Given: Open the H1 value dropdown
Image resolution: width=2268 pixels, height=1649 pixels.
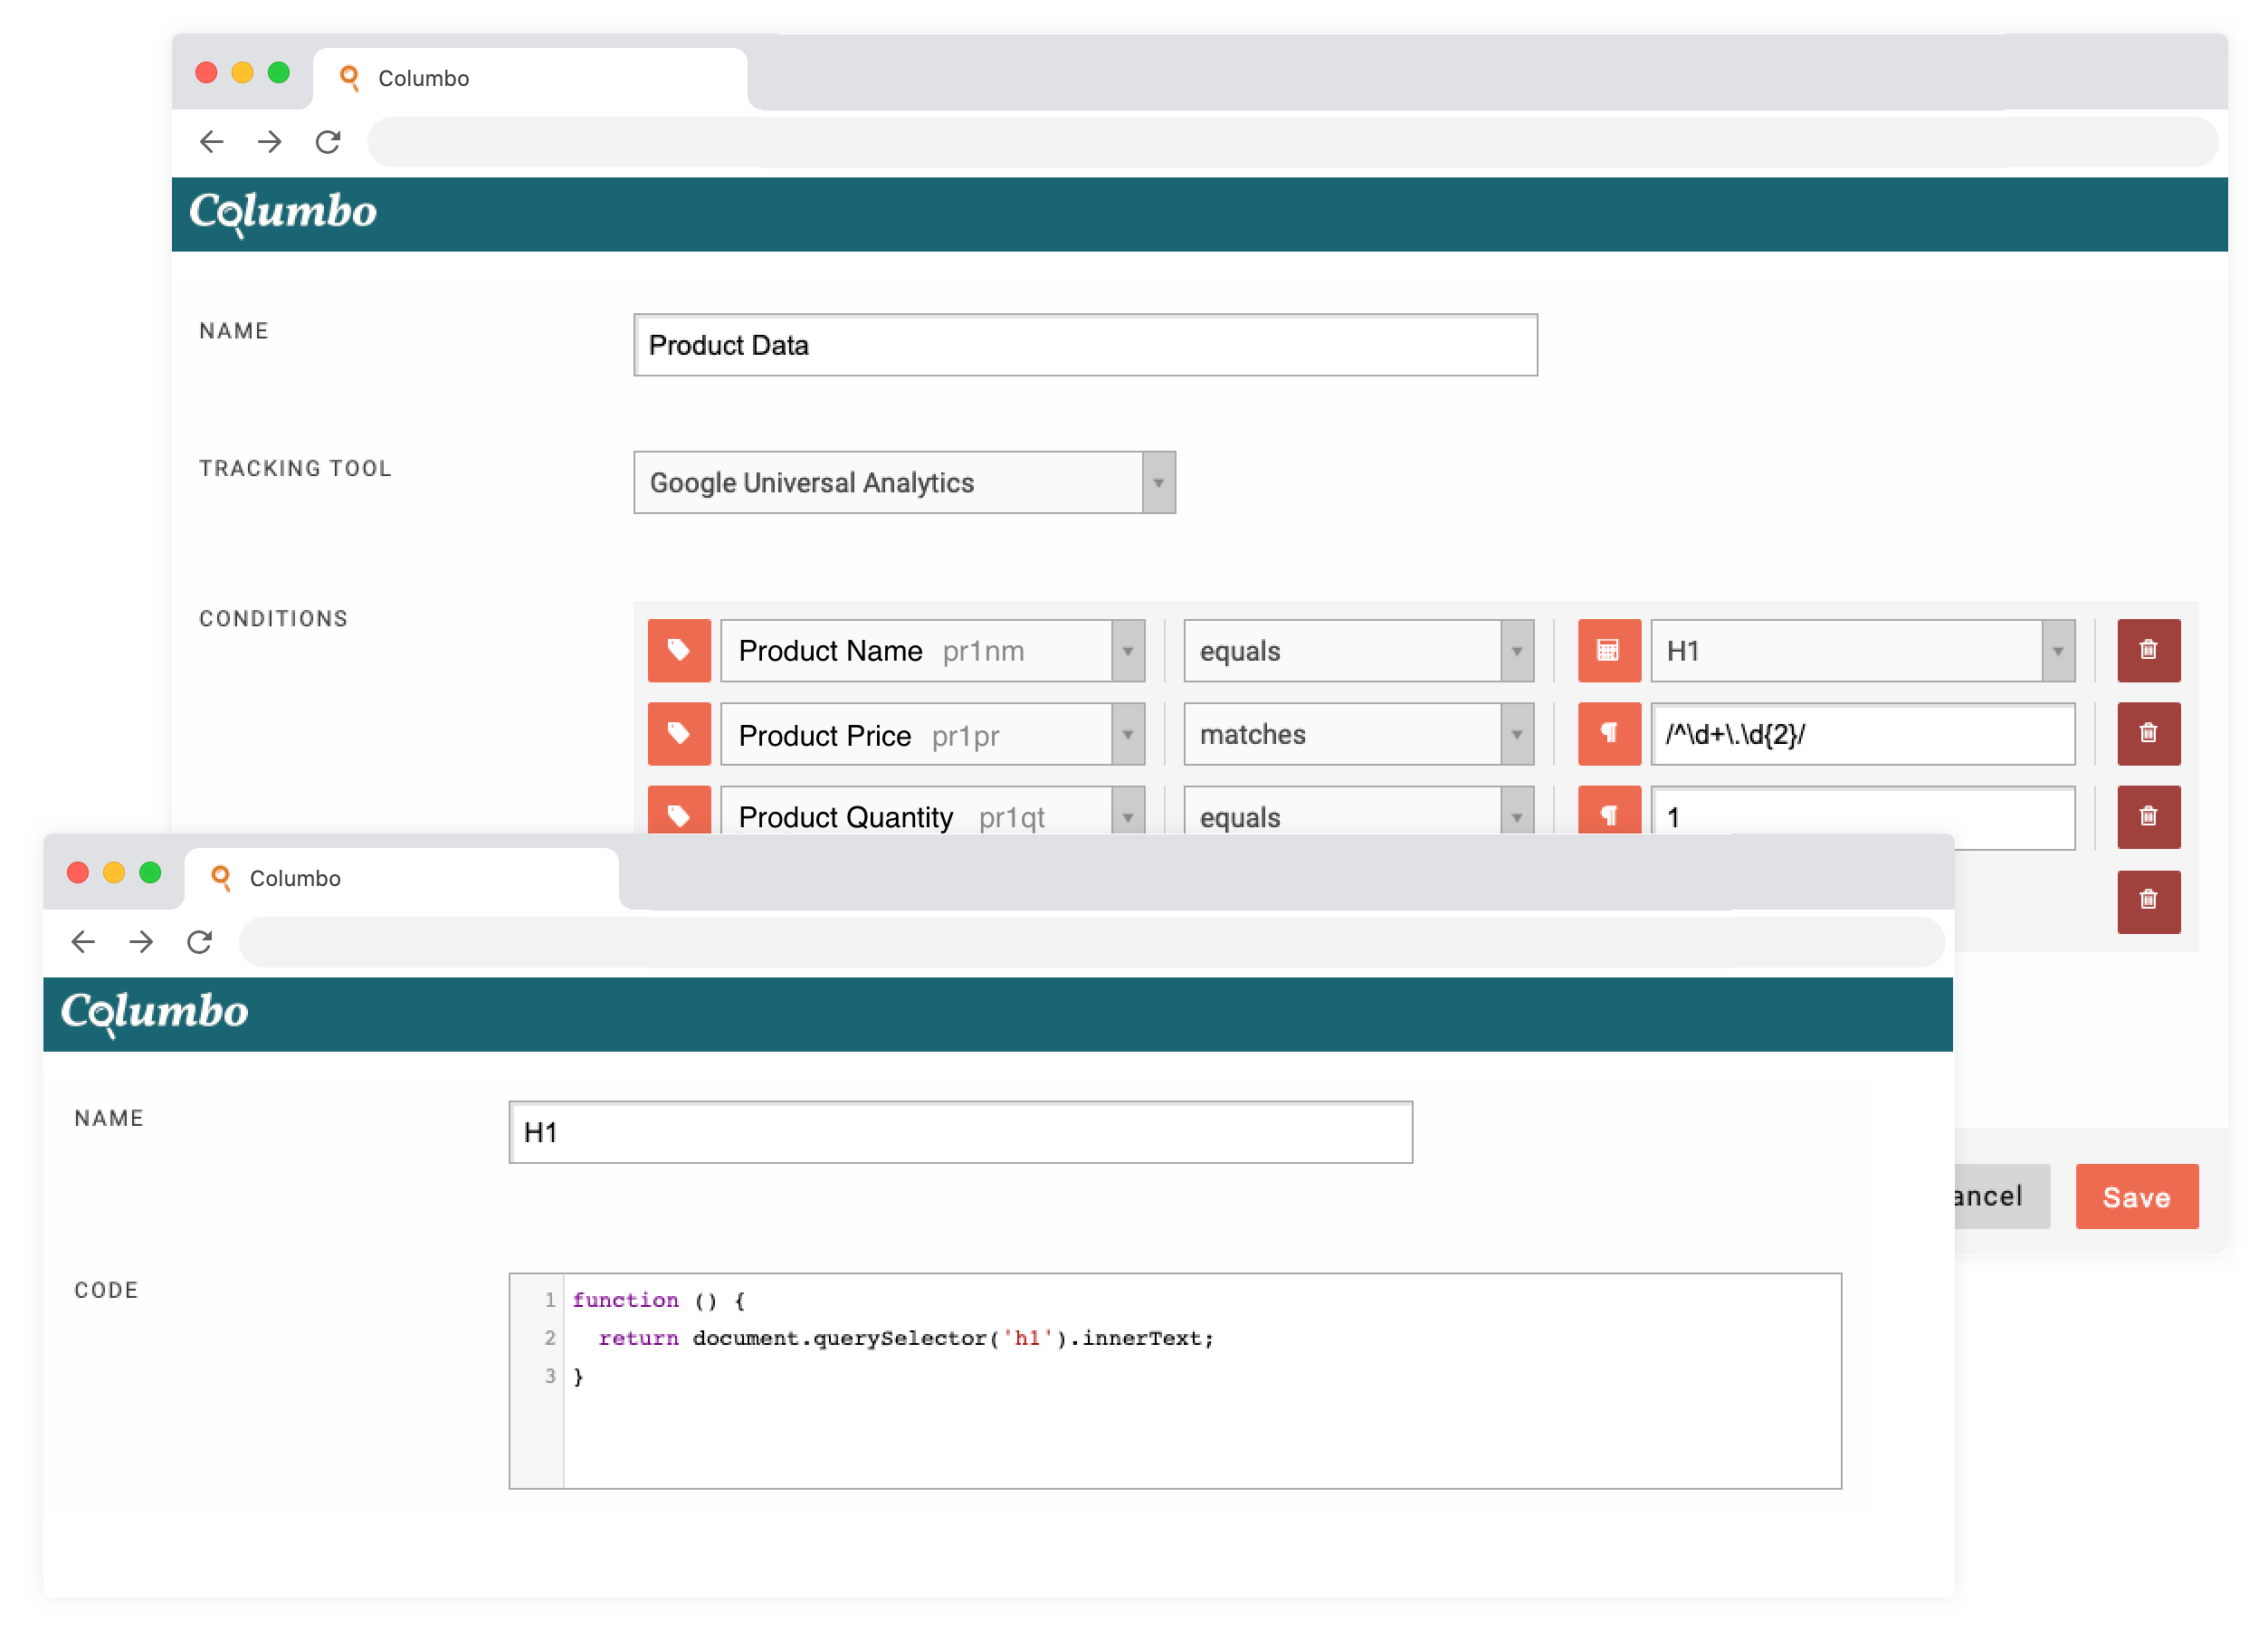Looking at the screenshot, I should point(1862,651).
